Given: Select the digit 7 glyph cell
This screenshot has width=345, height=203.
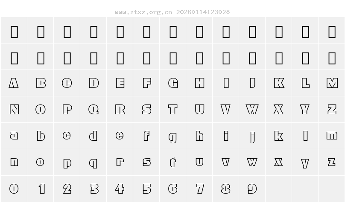Looking at the screenshot, I should click(x=199, y=189).
